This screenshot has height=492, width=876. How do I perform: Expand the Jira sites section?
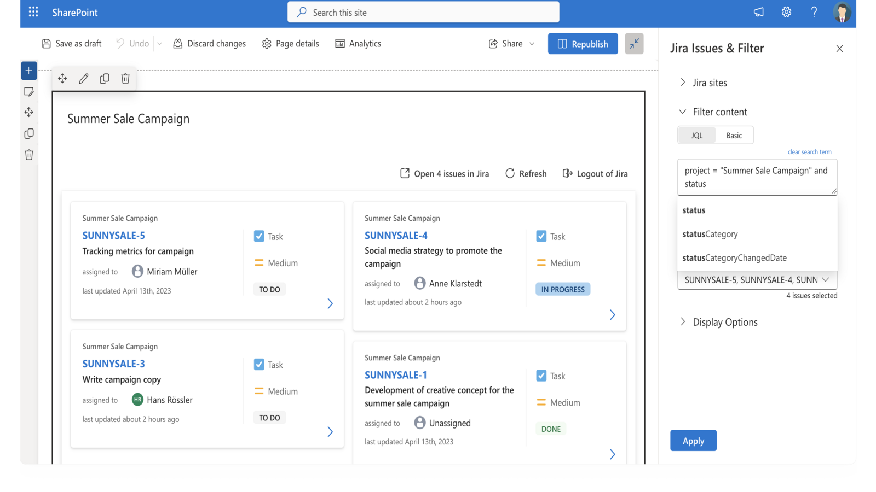point(710,83)
